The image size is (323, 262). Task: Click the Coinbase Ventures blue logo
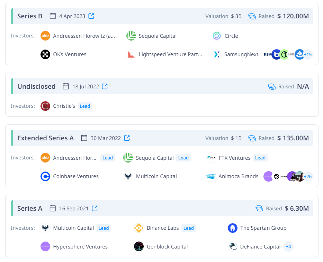(x=45, y=176)
